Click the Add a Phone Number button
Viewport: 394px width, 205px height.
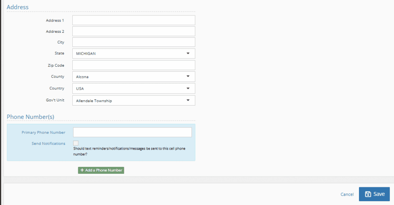(x=101, y=170)
